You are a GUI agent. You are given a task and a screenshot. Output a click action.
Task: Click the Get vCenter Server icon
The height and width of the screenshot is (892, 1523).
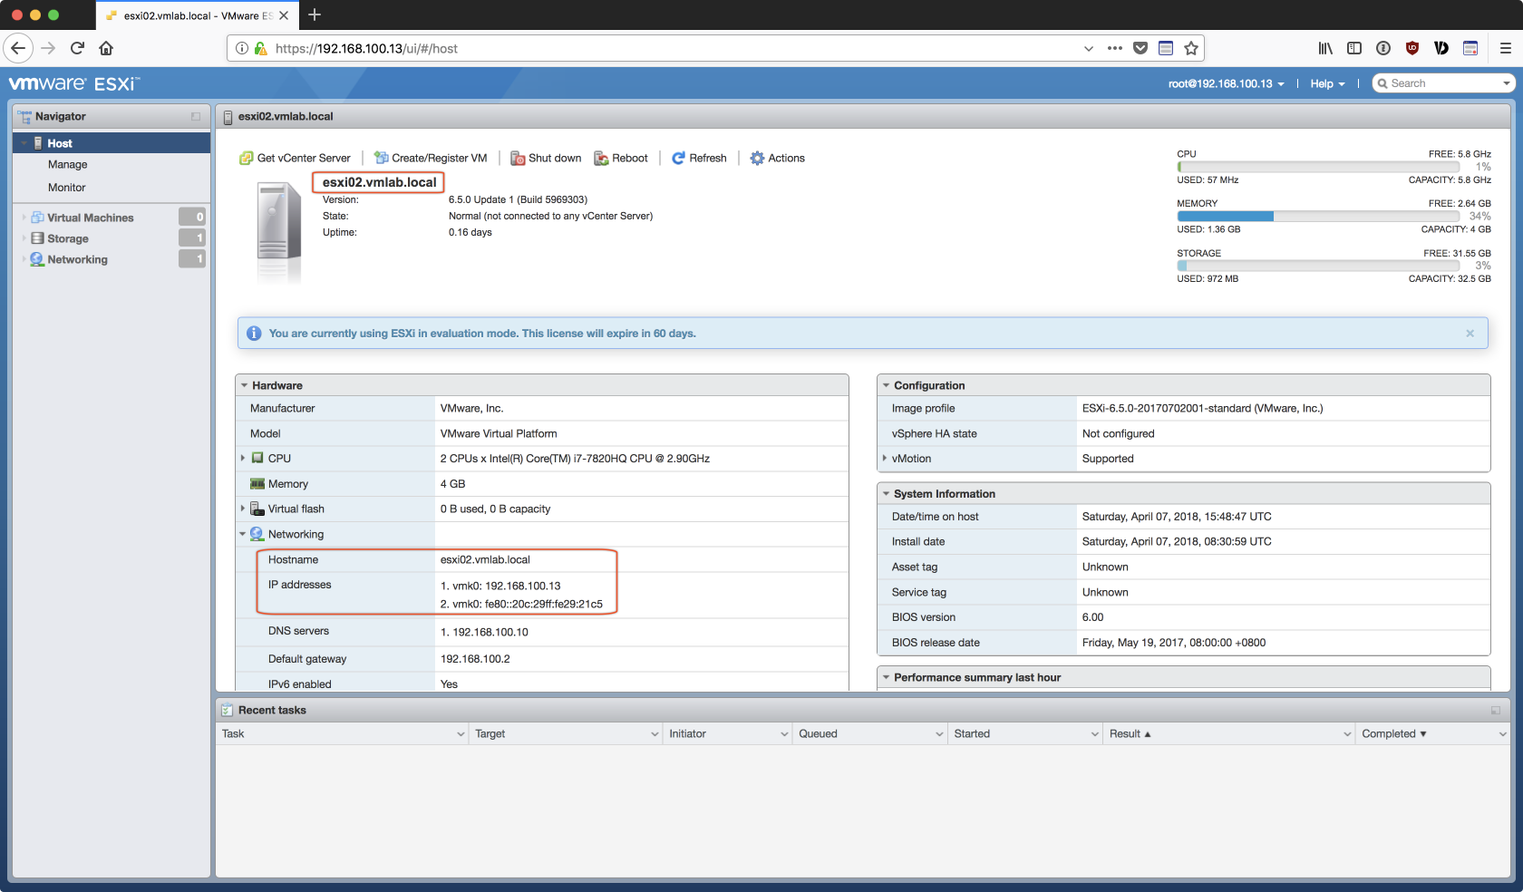point(246,159)
